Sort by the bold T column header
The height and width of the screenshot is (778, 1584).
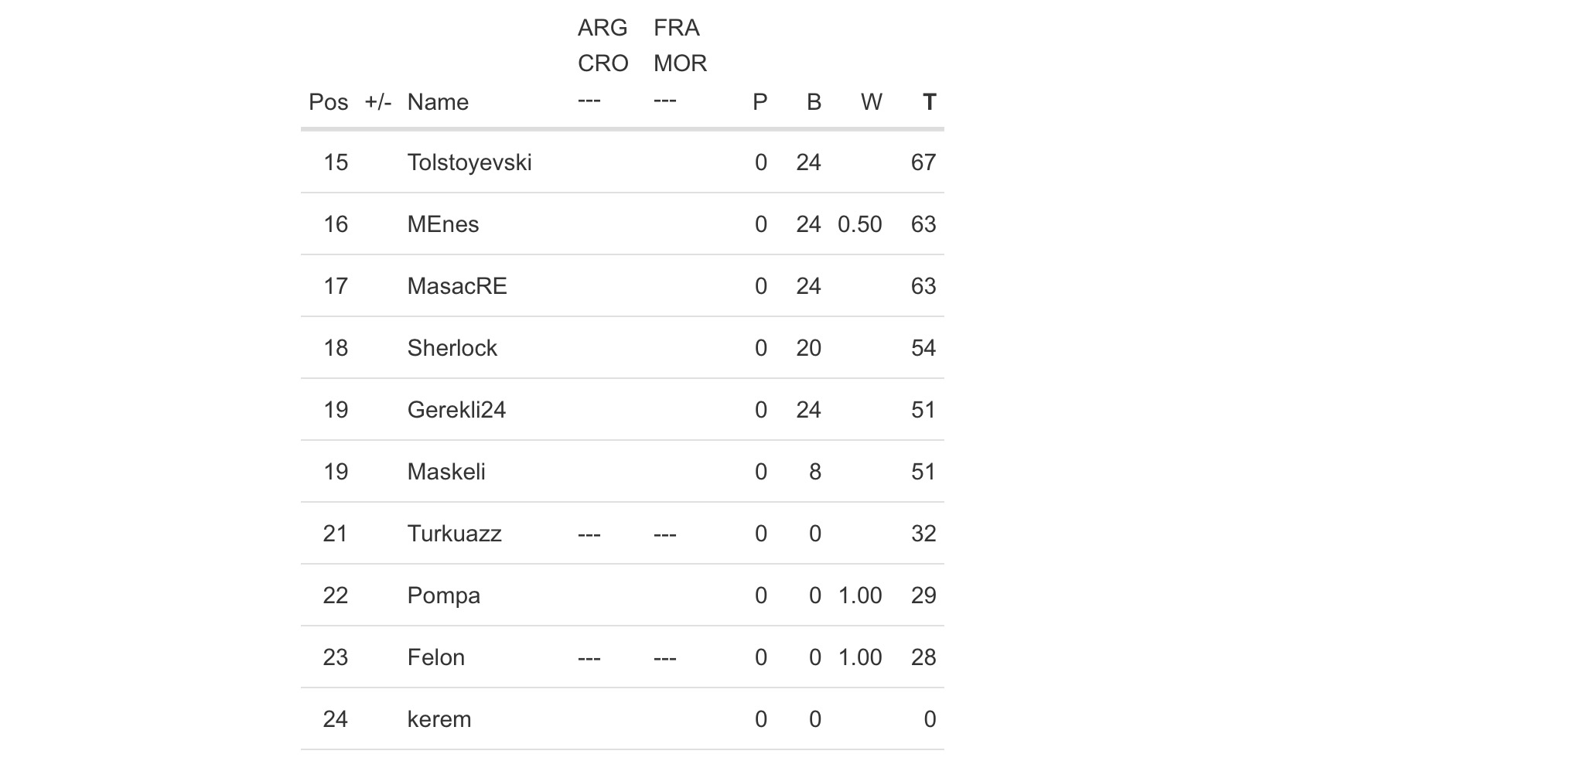click(929, 102)
